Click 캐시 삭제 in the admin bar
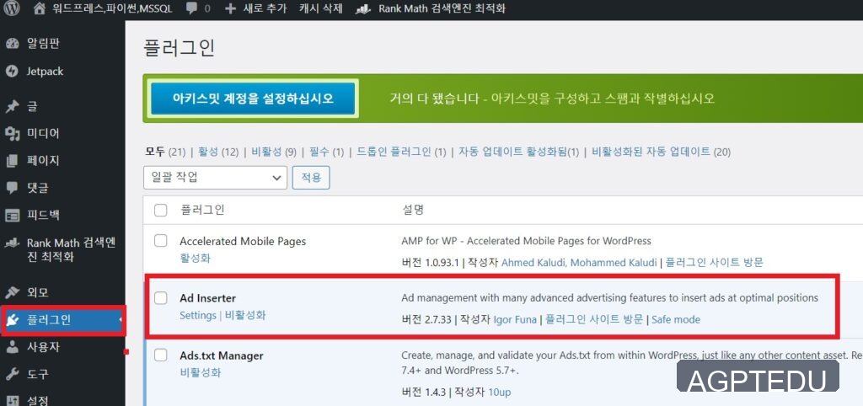The width and height of the screenshot is (863, 406). [321, 9]
